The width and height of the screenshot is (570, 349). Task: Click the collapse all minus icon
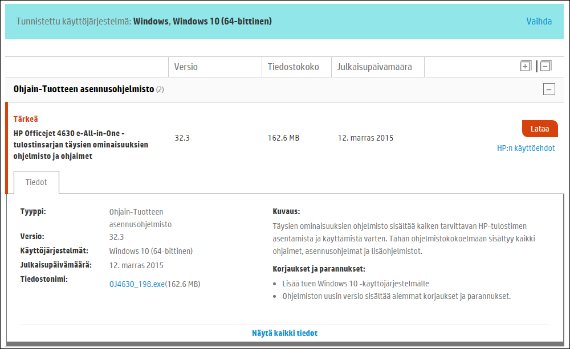pyautogui.click(x=545, y=66)
